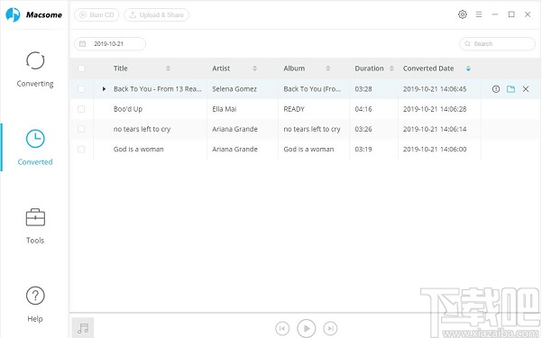Sort by Duration column arrows
This screenshot has height=338, width=542.
[391, 69]
